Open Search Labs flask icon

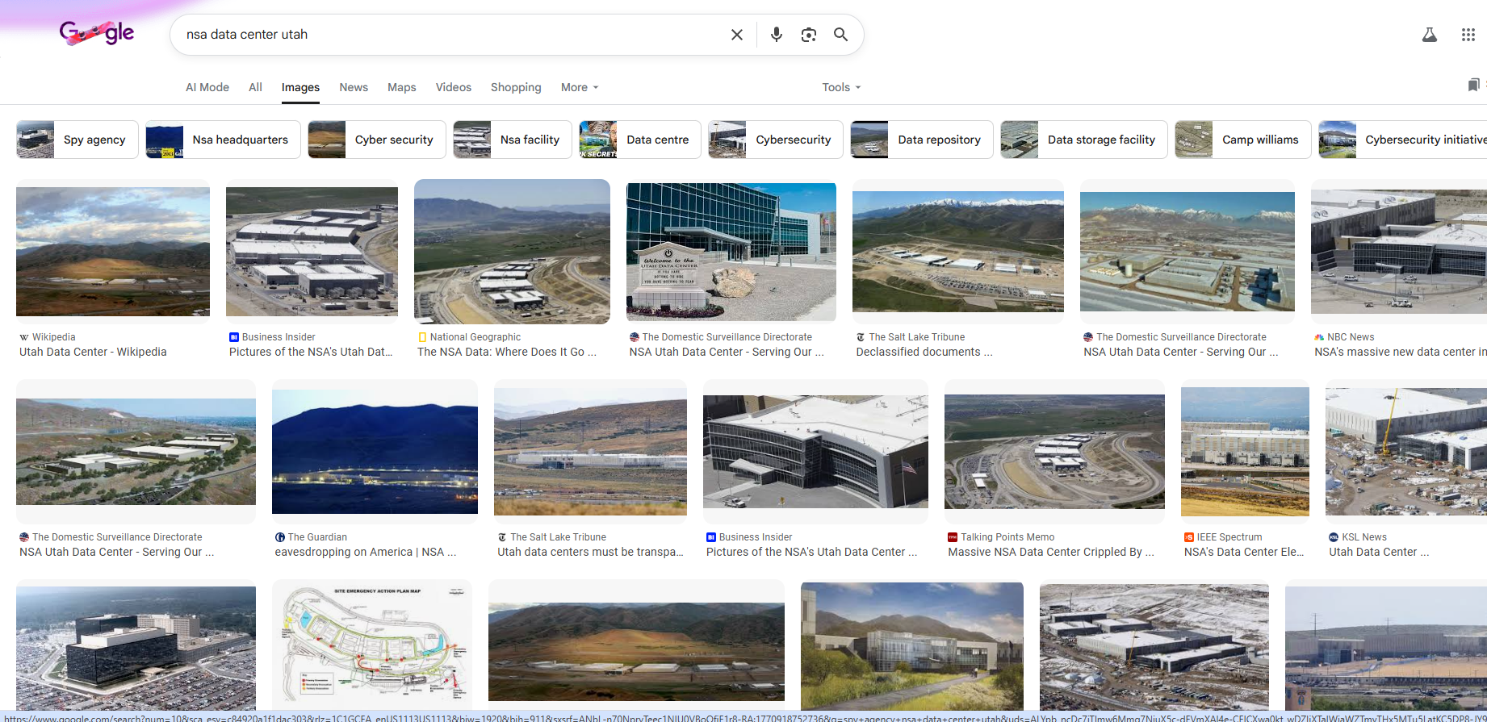1430,35
